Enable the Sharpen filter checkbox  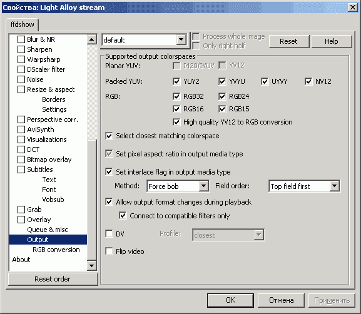point(21,49)
